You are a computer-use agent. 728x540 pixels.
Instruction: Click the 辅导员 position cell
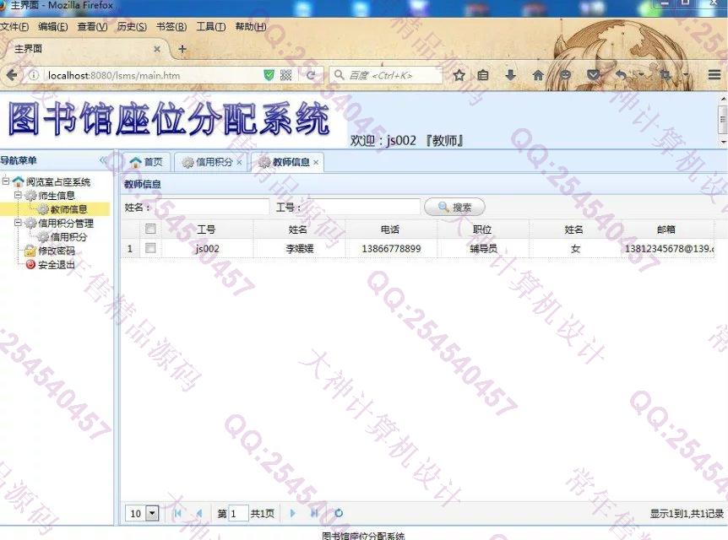point(483,249)
